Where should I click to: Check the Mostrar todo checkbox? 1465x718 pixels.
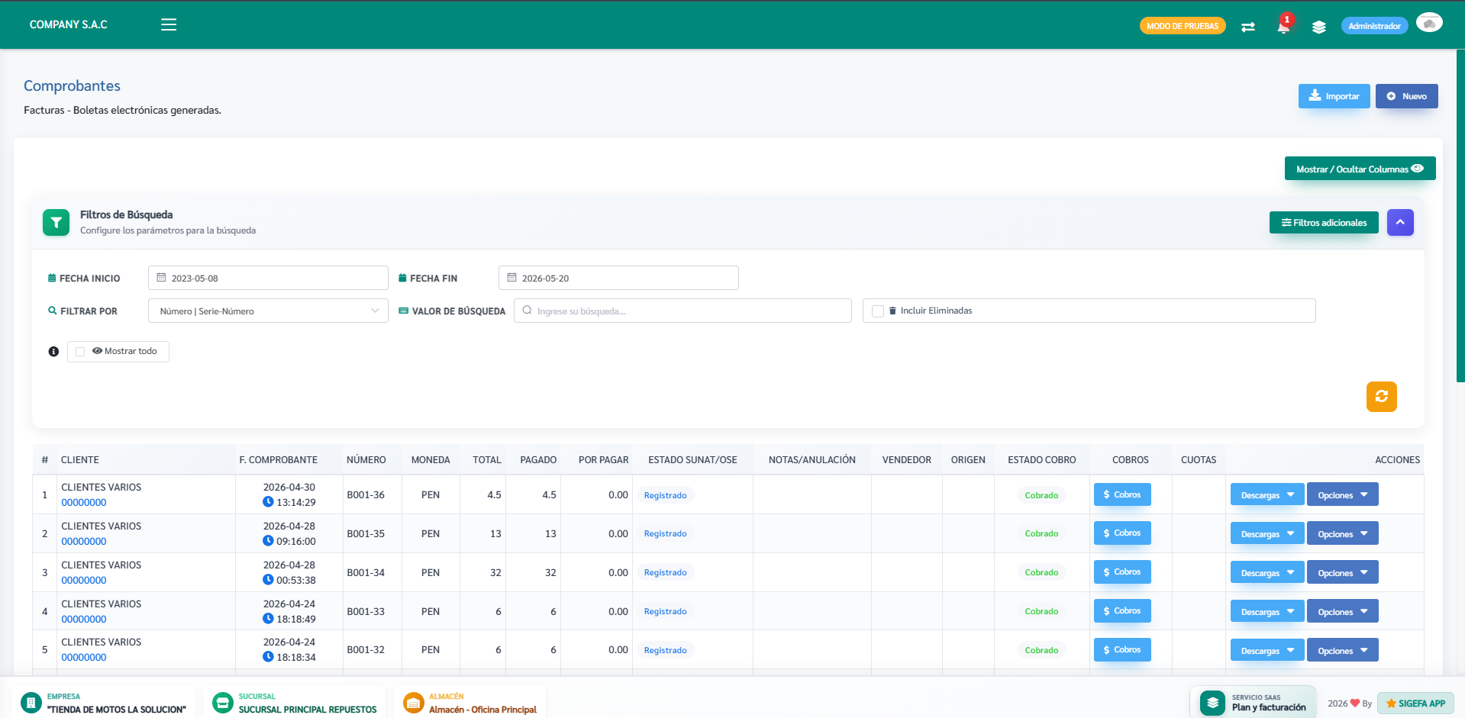[80, 352]
